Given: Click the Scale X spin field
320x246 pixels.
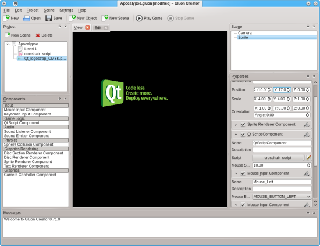Looking at the screenshot, I should click(262, 99).
